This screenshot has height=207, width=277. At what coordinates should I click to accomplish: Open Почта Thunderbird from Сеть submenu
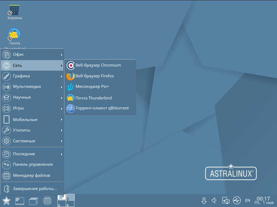coord(93,98)
